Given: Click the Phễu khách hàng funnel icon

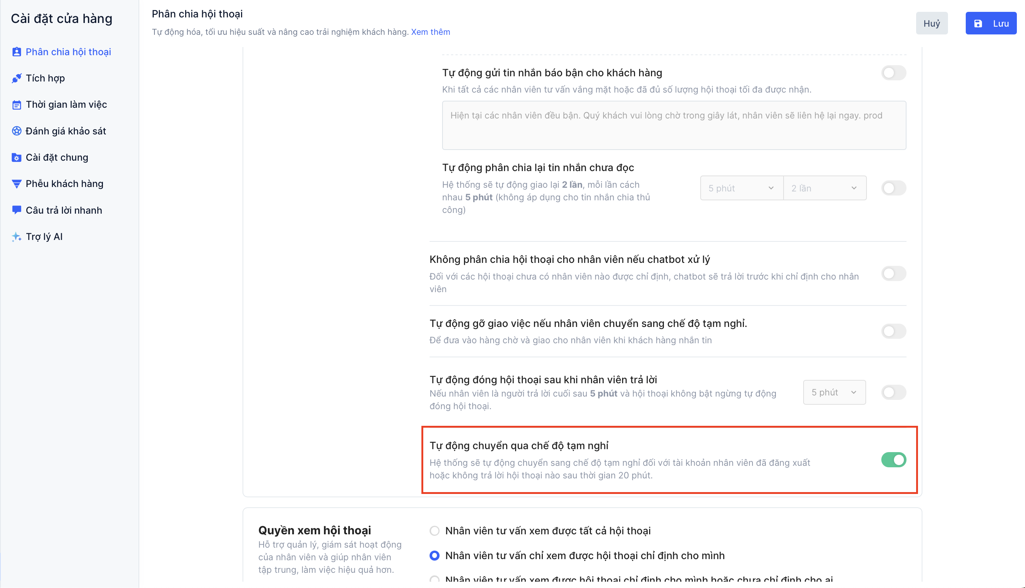Looking at the screenshot, I should [x=16, y=184].
